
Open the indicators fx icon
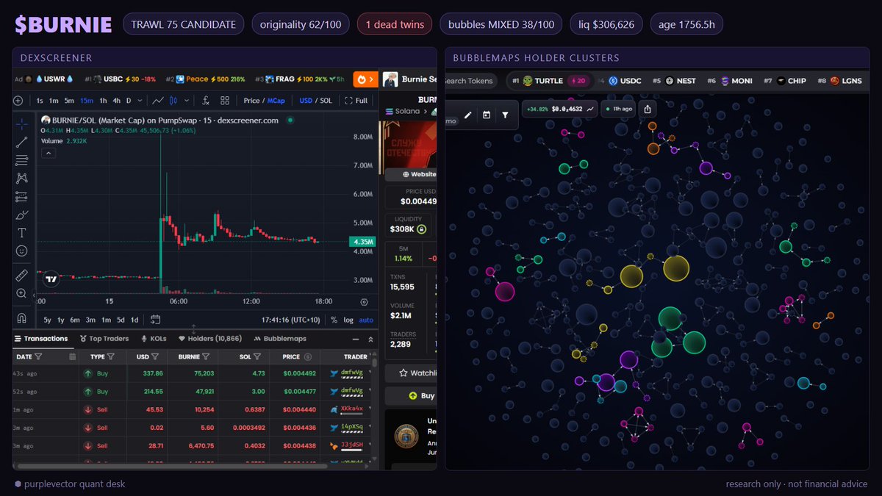click(x=207, y=101)
